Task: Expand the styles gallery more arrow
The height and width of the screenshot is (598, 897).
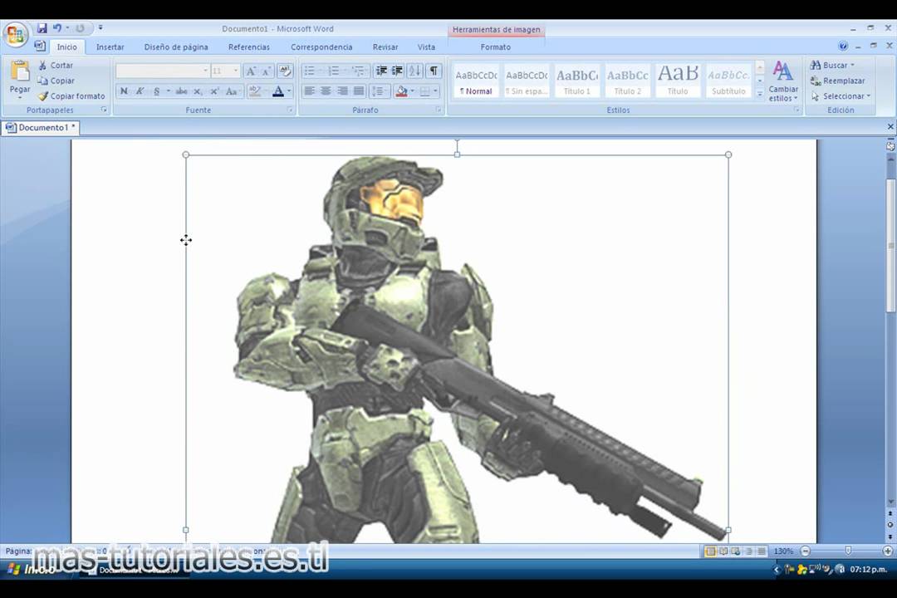Action: tap(760, 93)
